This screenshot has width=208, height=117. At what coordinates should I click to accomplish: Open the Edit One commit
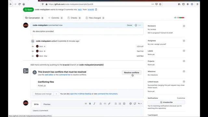[43, 56]
